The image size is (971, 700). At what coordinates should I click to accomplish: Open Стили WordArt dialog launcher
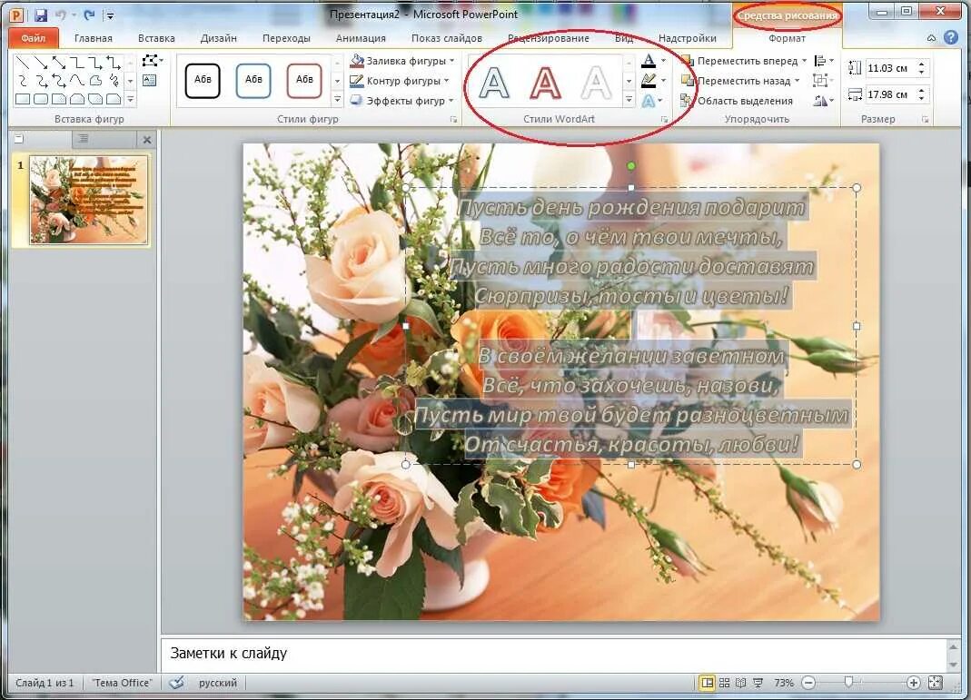[665, 120]
